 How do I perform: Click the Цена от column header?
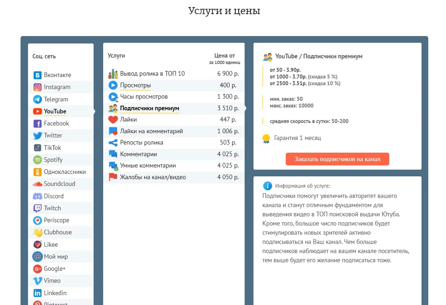pyautogui.click(x=225, y=56)
